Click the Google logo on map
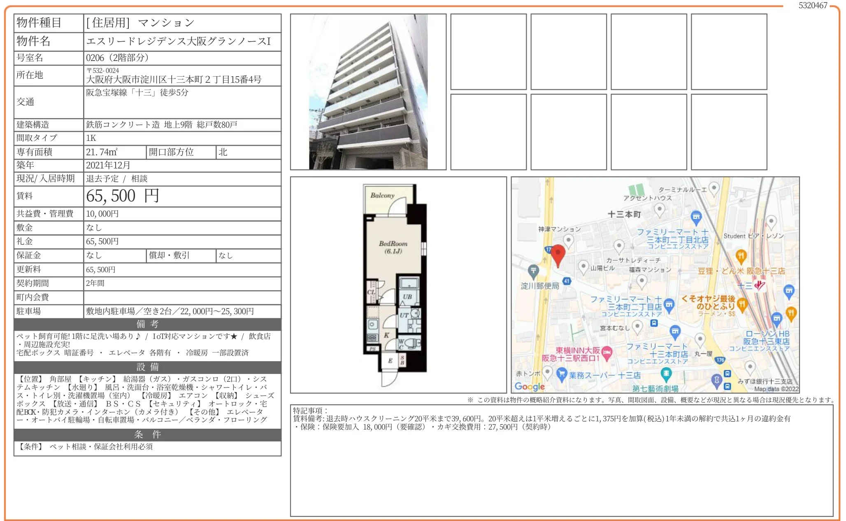846x521 pixels. [529, 386]
